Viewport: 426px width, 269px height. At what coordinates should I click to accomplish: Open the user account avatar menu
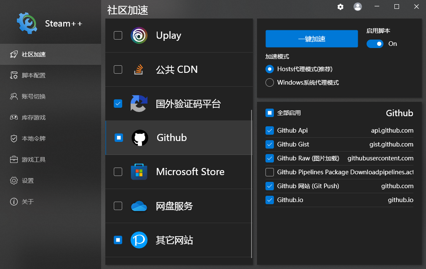click(x=358, y=7)
